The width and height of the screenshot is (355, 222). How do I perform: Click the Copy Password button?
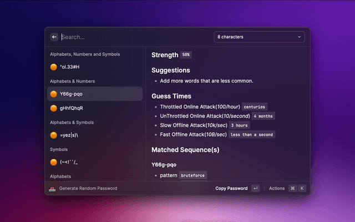point(231,189)
